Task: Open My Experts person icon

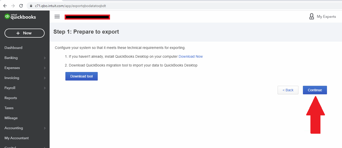Action: tap(312, 17)
